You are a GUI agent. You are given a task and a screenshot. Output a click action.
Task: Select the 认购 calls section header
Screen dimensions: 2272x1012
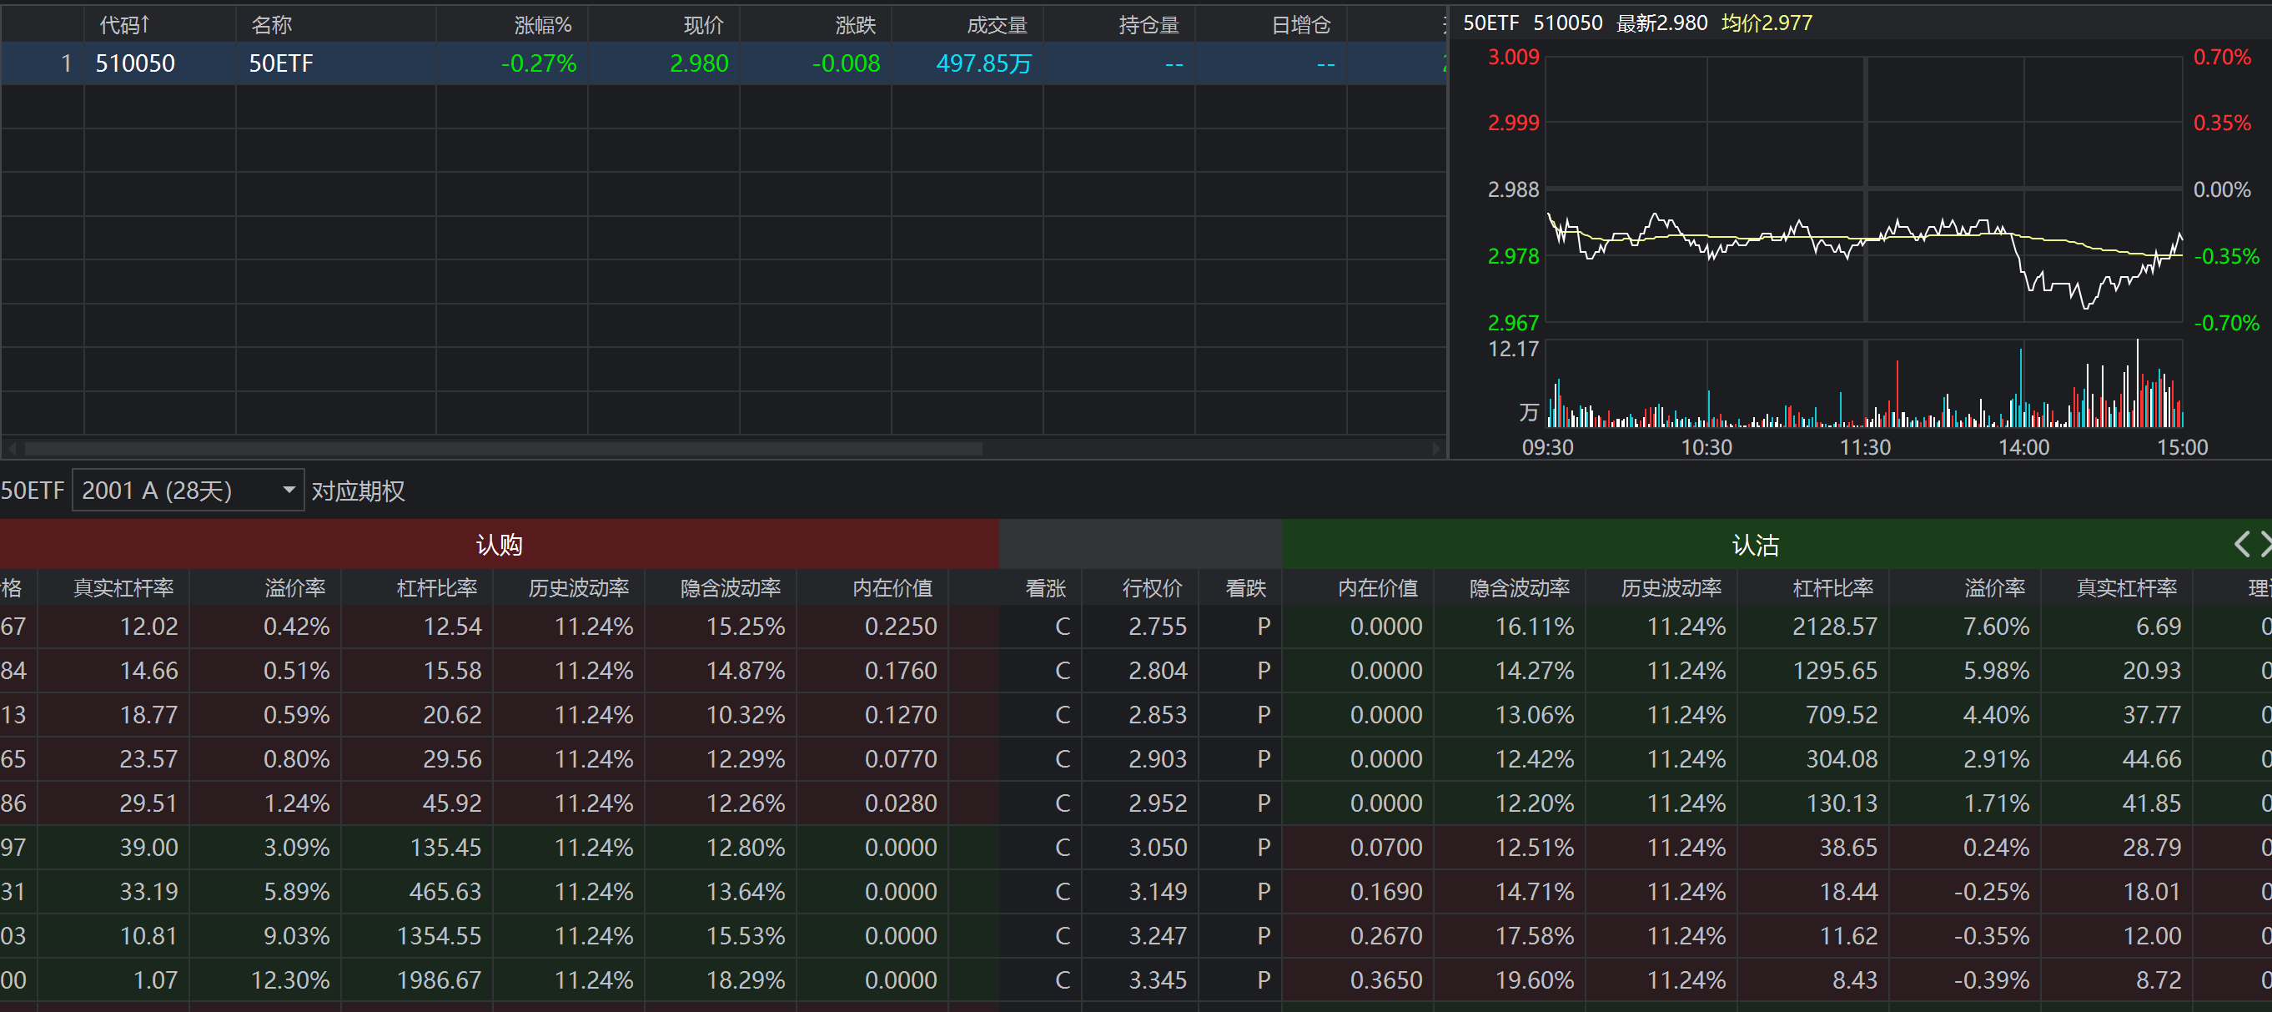[x=500, y=545]
